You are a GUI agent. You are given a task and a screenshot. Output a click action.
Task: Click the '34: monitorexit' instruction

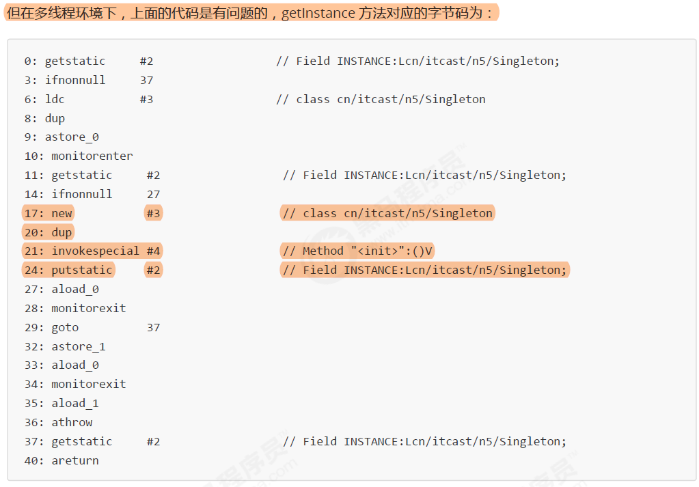coord(75,385)
